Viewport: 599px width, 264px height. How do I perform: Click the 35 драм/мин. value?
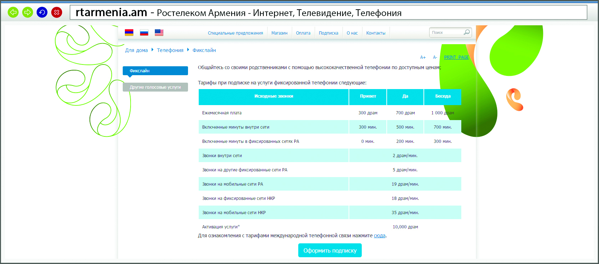405,213
